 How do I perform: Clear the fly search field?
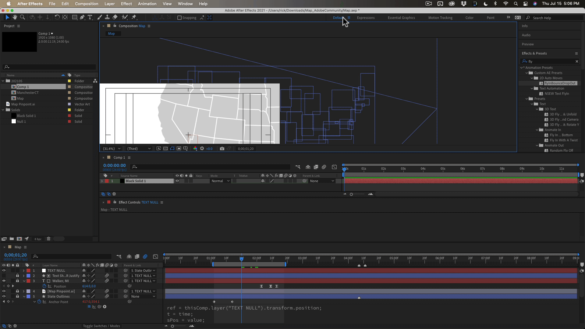click(x=577, y=61)
